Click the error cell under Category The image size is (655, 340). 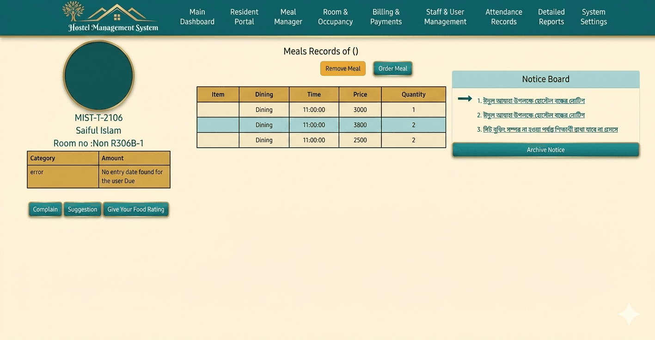click(x=63, y=176)
